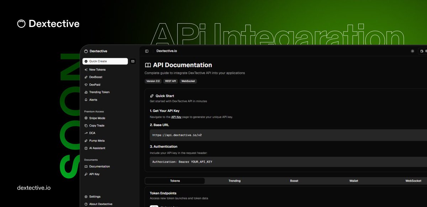
Task: Click the New Tokens sparkle icon
Action: [86, 70]
